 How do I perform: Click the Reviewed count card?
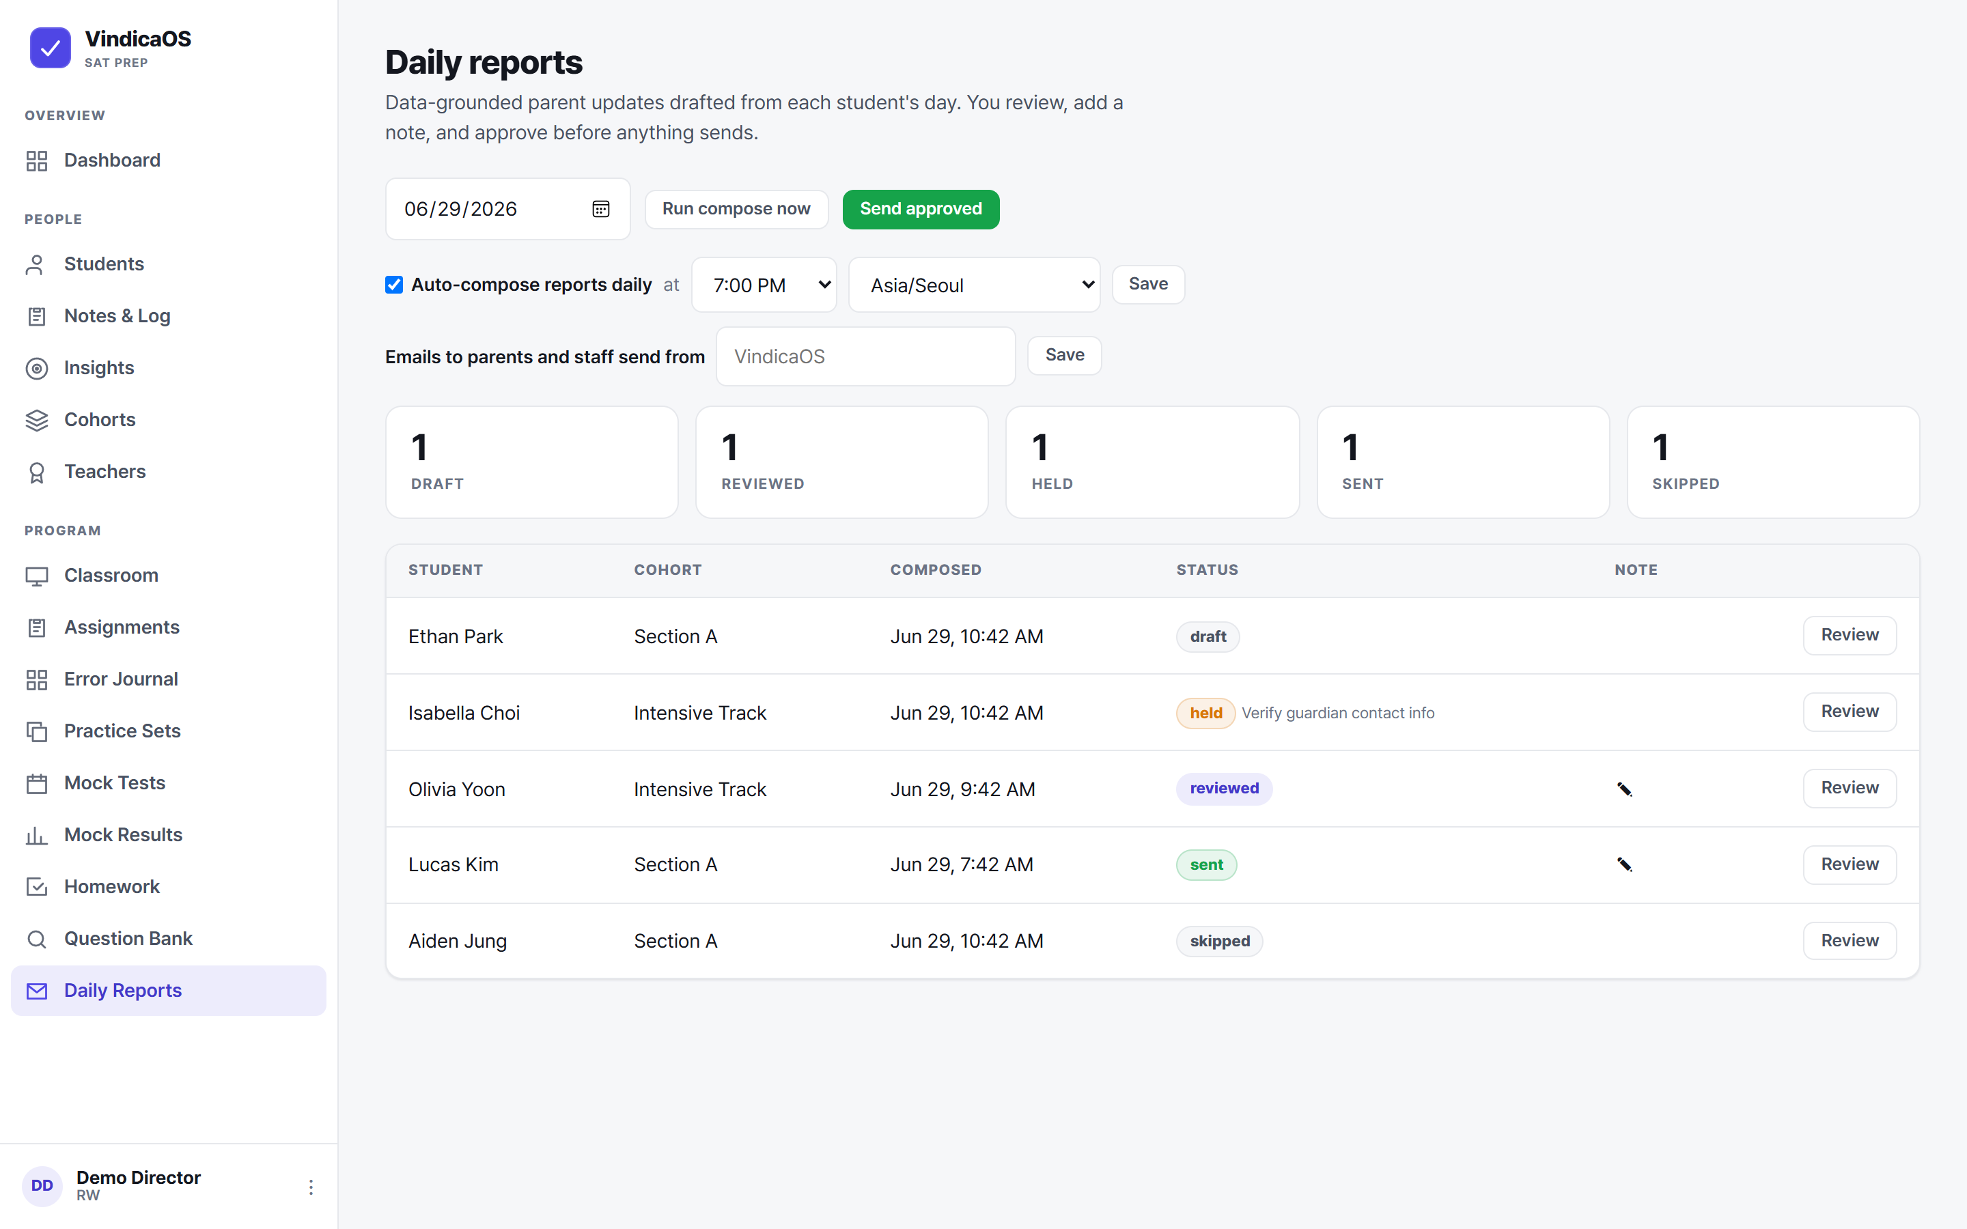click(842, 462)
